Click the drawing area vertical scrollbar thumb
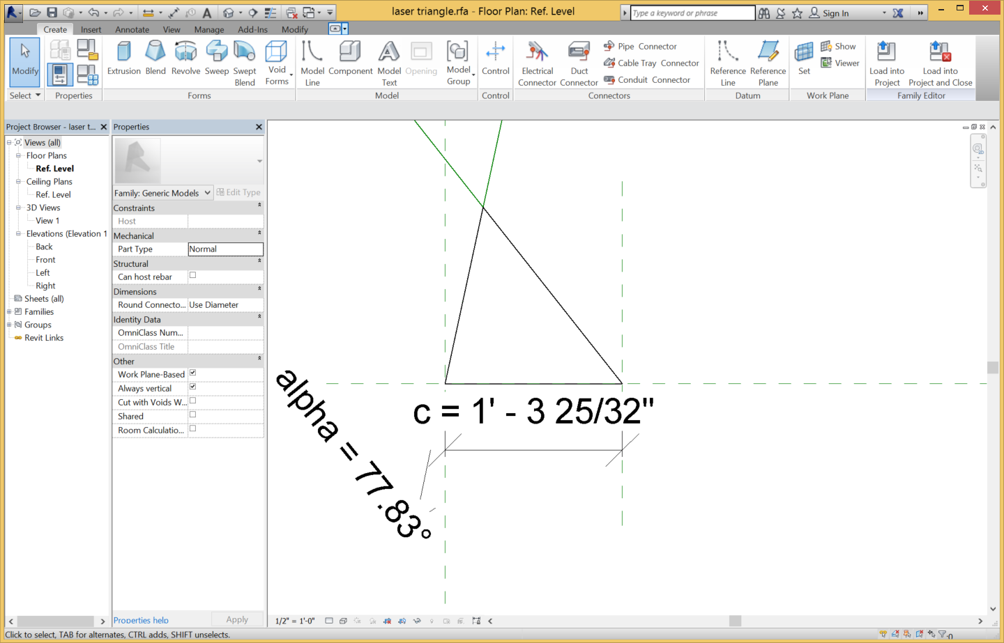 click(993, 368)
